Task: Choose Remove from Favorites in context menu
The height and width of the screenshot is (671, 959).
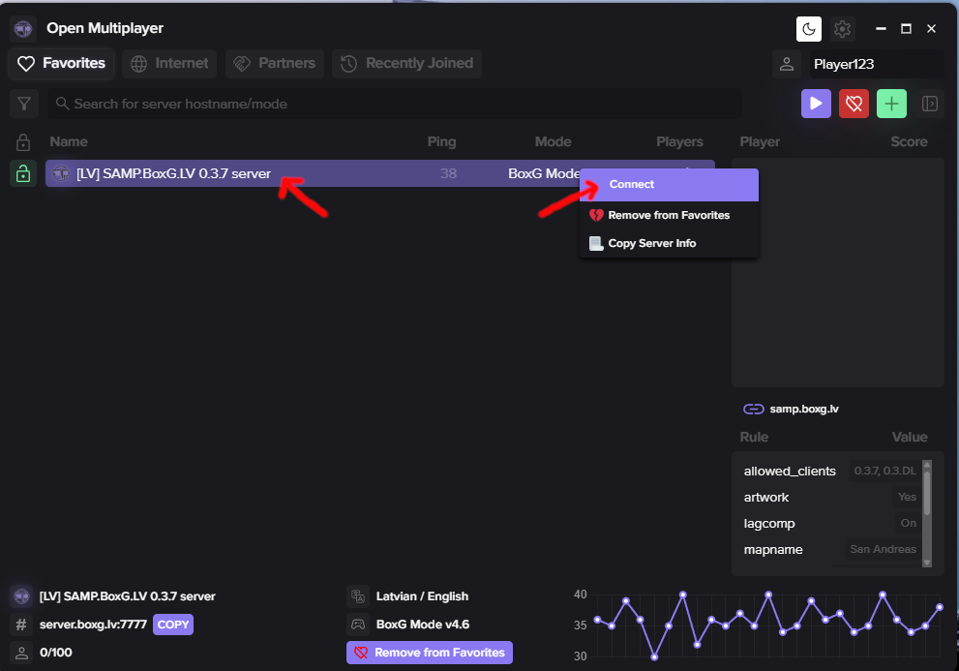Action: 669,215
